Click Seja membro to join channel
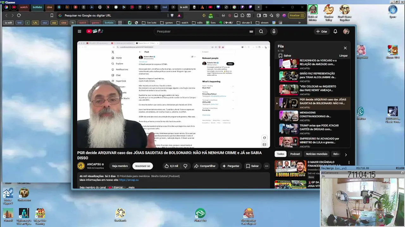Screen dimensions: 405x227 (120, 166)
